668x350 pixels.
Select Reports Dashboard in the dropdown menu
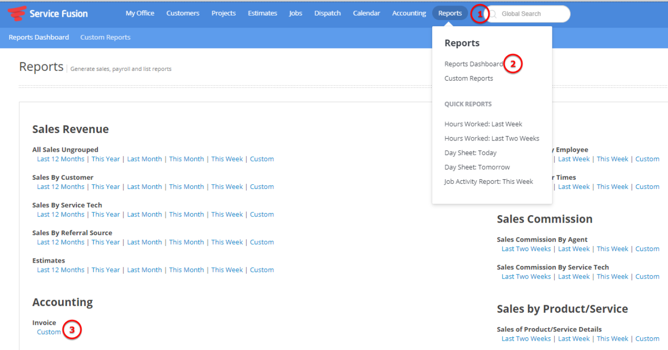(474, 64)
